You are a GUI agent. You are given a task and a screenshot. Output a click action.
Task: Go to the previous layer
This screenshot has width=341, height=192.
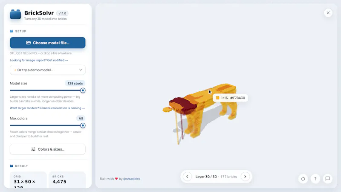click(187, 177)
